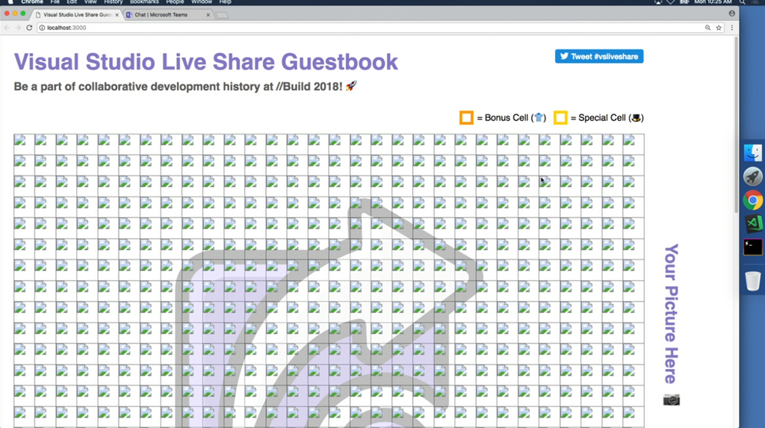Open the Chrome three-dot menu
765x428 pixels.
tap(731, 28)
